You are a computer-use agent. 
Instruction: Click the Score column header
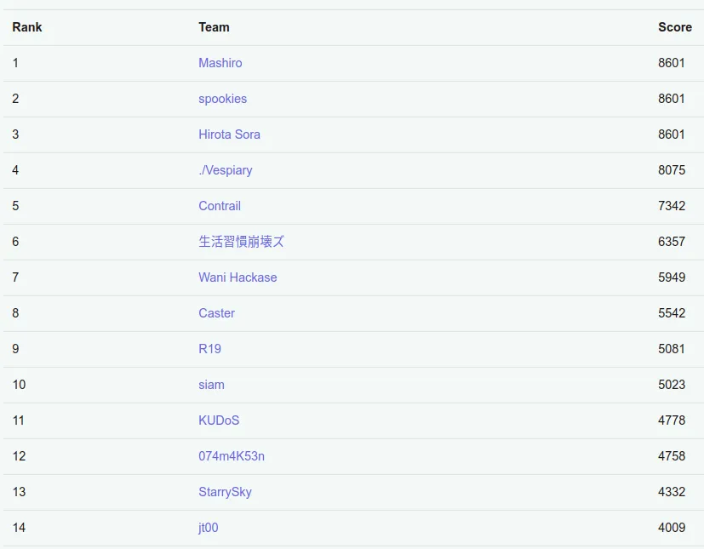674,27
